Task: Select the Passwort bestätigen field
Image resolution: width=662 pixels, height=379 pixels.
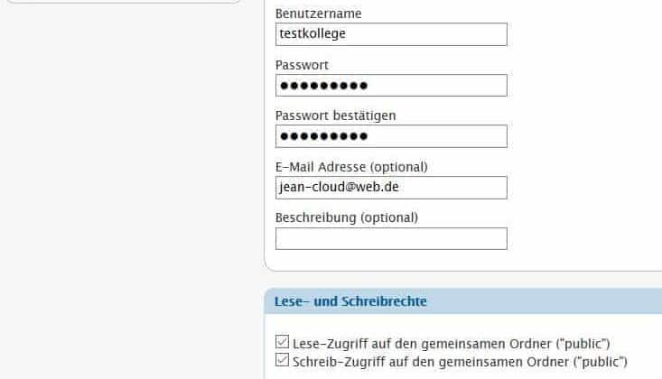Action: tap(391, 136)
